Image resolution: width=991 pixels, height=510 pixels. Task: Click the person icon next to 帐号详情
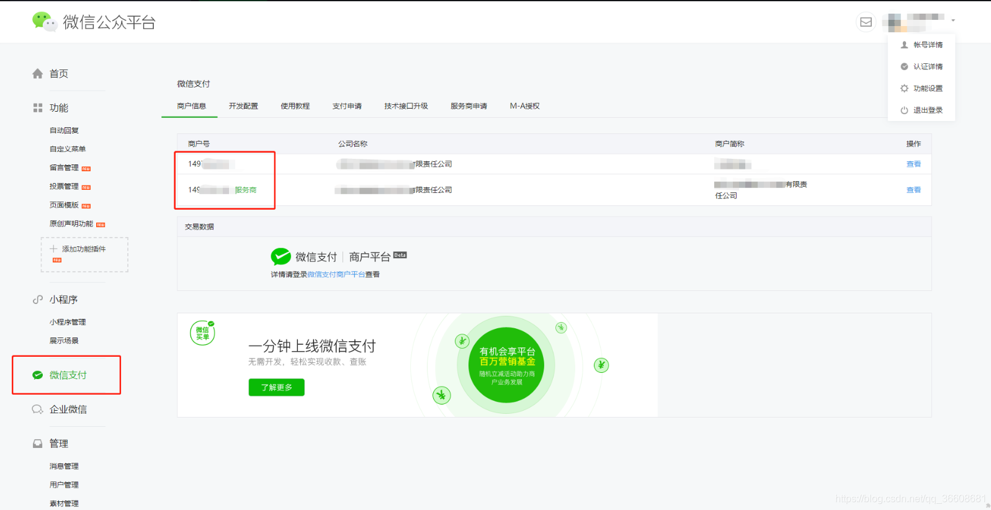904,45
